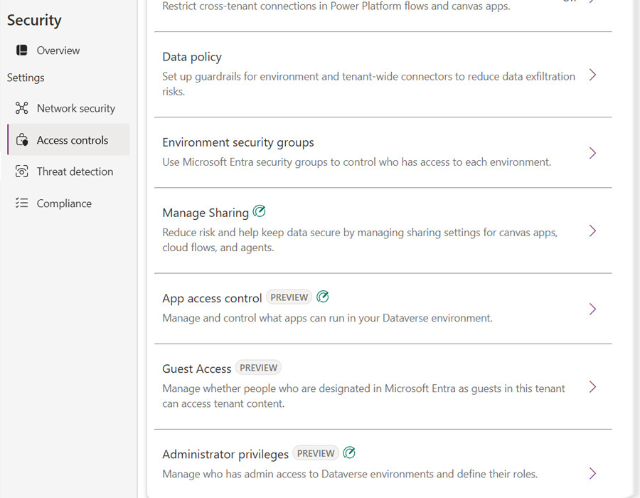Image resolution: width=640 pixels, height=498 pixels.
Task: Open App access control
Action: point(383,309)
